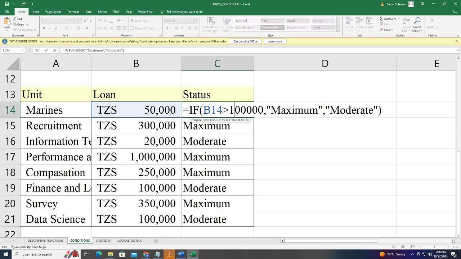Customize Quick Access Toolbar dropdown
Image resolution: width=461 pixels, height=259 pixels.
coord(32,4)
